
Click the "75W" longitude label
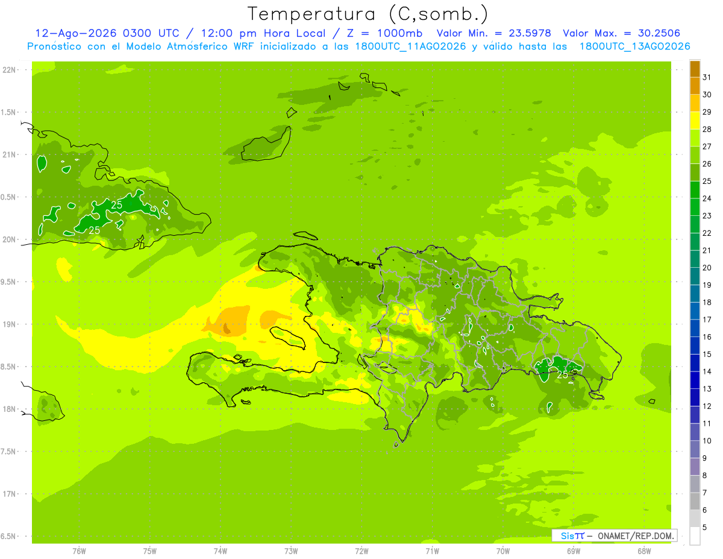[x=149, y=551]
